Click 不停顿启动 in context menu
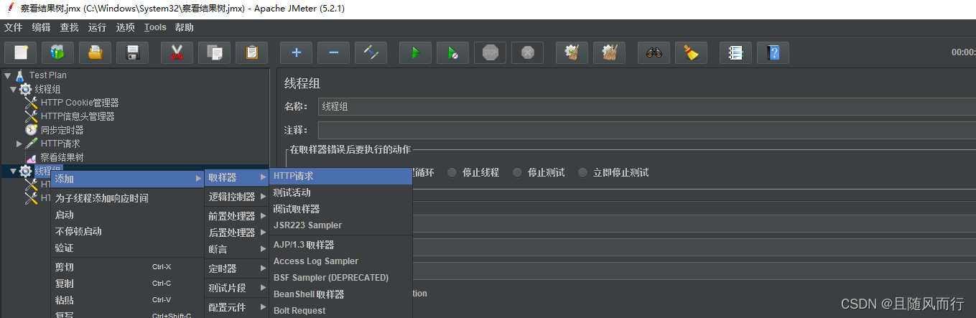 coord(127,231)
